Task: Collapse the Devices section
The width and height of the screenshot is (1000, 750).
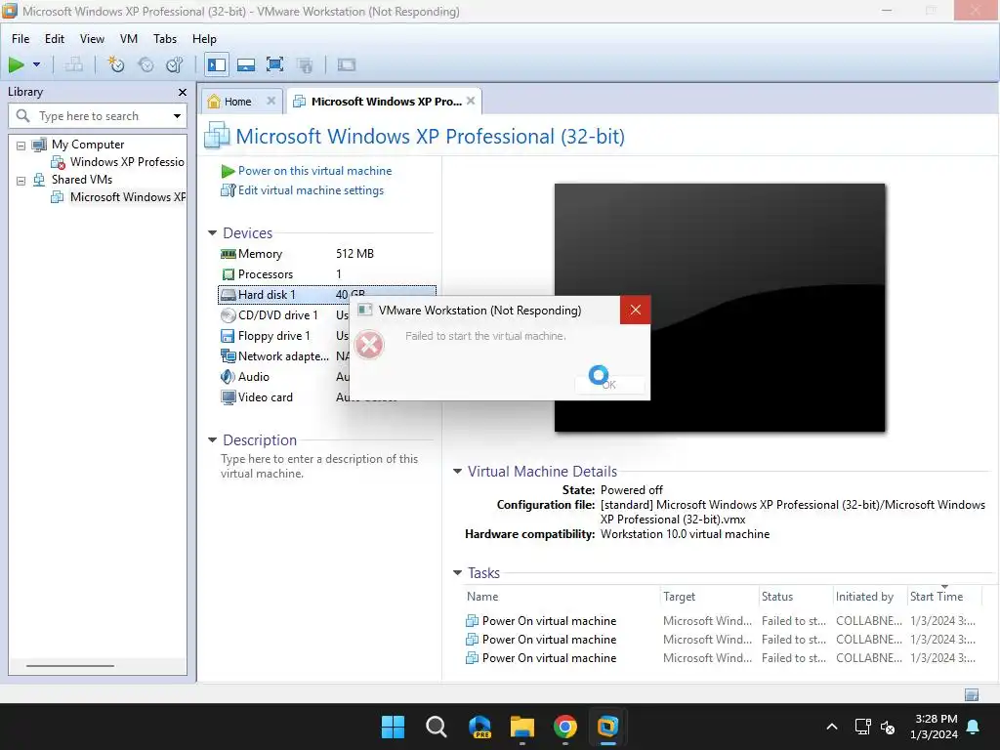Action: pyautogui.click(x=212, y=233)
